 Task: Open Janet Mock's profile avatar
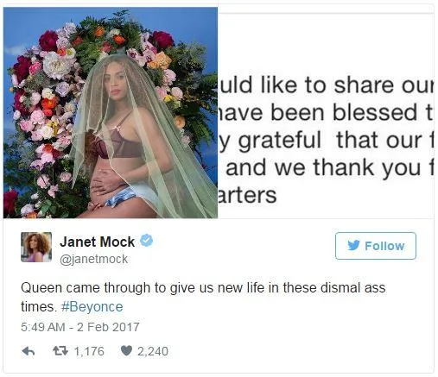[x=36, y=248]
